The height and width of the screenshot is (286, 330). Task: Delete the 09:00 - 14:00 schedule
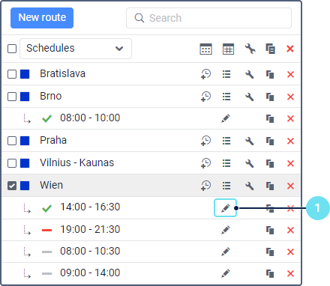tap(290, 273)
